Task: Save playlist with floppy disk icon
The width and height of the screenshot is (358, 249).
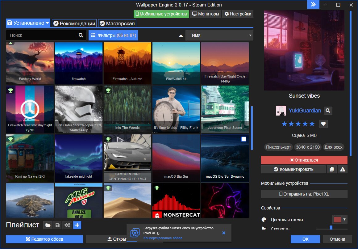Action: tap(57, 225)
